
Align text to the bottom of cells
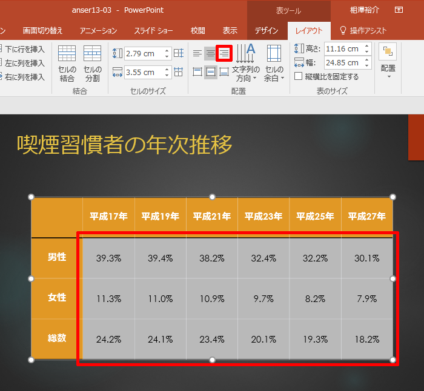(x=224, y=72)
